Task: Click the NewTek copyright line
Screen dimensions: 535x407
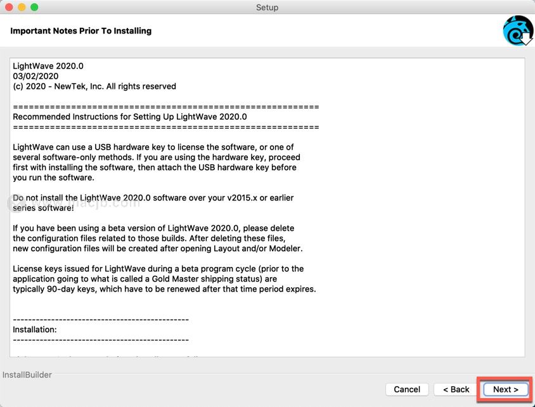Action: click(x=94, y=86)
